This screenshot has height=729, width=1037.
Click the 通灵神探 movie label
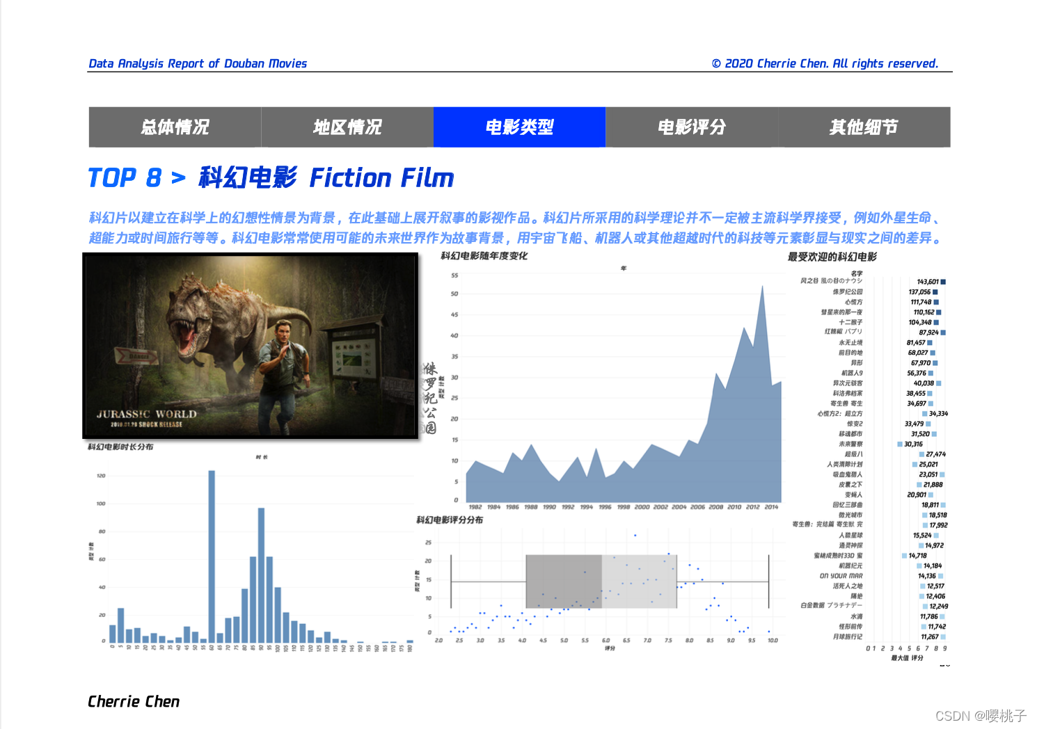(x=850, y=545)
